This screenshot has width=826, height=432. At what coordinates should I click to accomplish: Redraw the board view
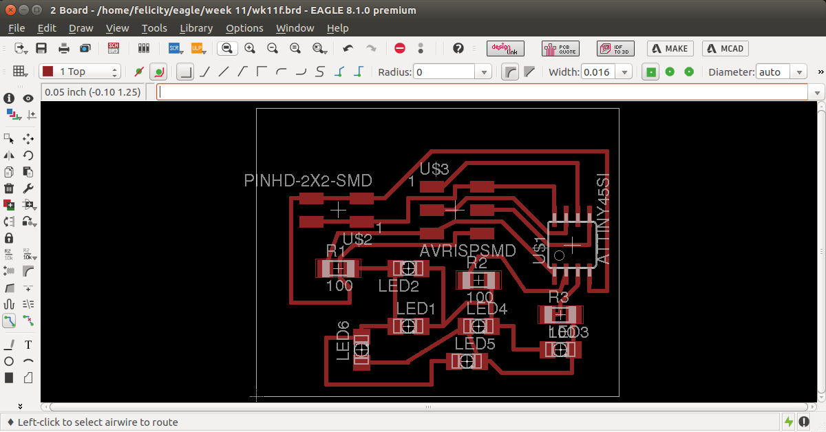coord(295,48)
